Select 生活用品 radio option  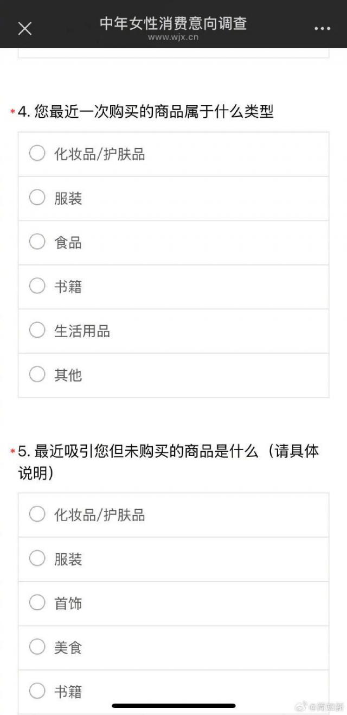37,331
